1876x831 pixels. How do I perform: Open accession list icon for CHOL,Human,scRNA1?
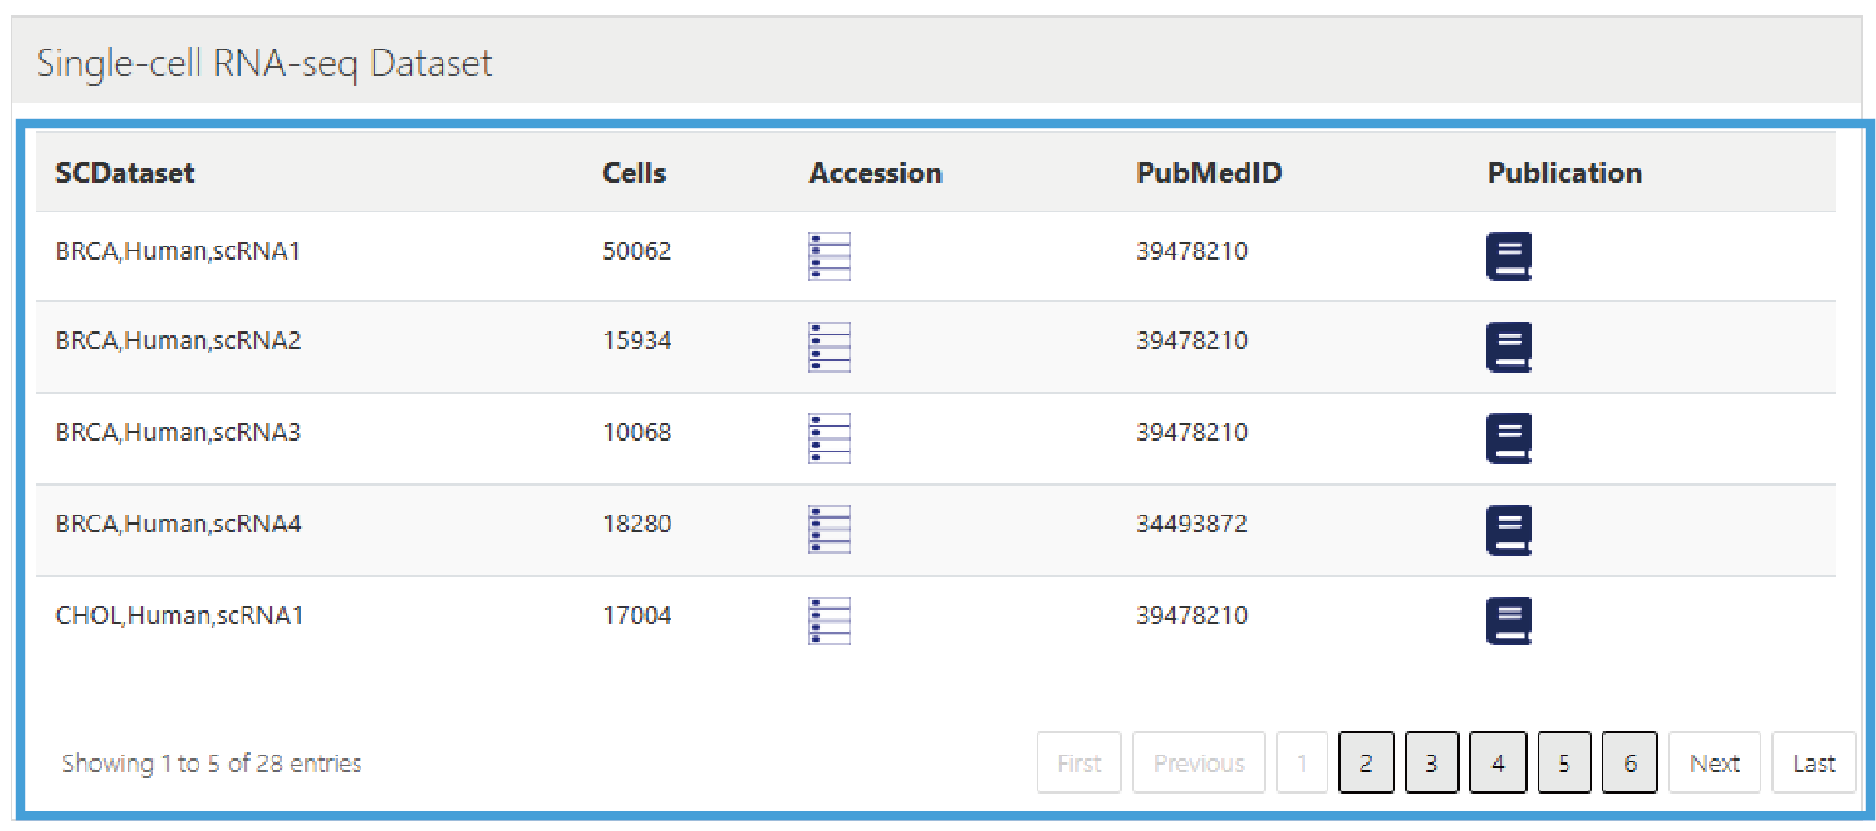(829, 620)
